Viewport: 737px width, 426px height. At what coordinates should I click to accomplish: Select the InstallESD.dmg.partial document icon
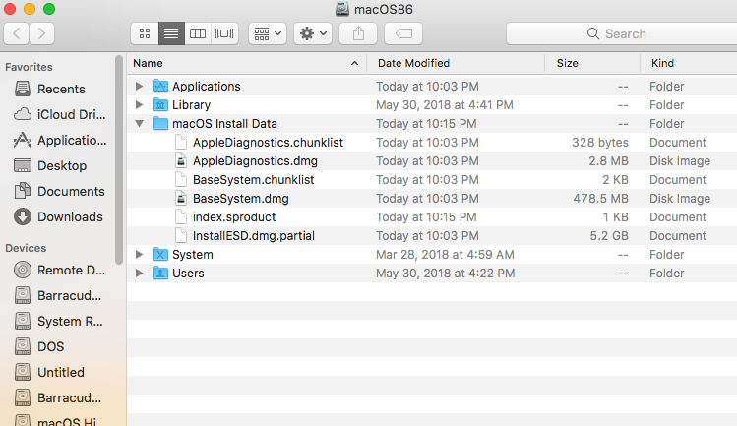(181, 235)
